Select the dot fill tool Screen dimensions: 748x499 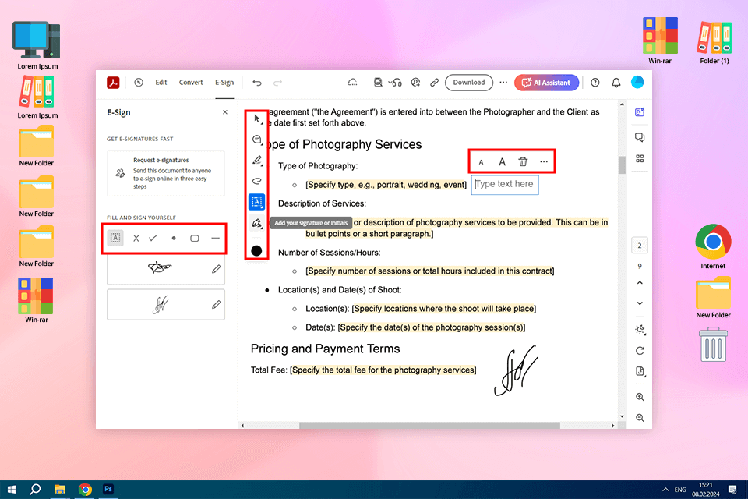pyautogui.click(x=174, y=238)
